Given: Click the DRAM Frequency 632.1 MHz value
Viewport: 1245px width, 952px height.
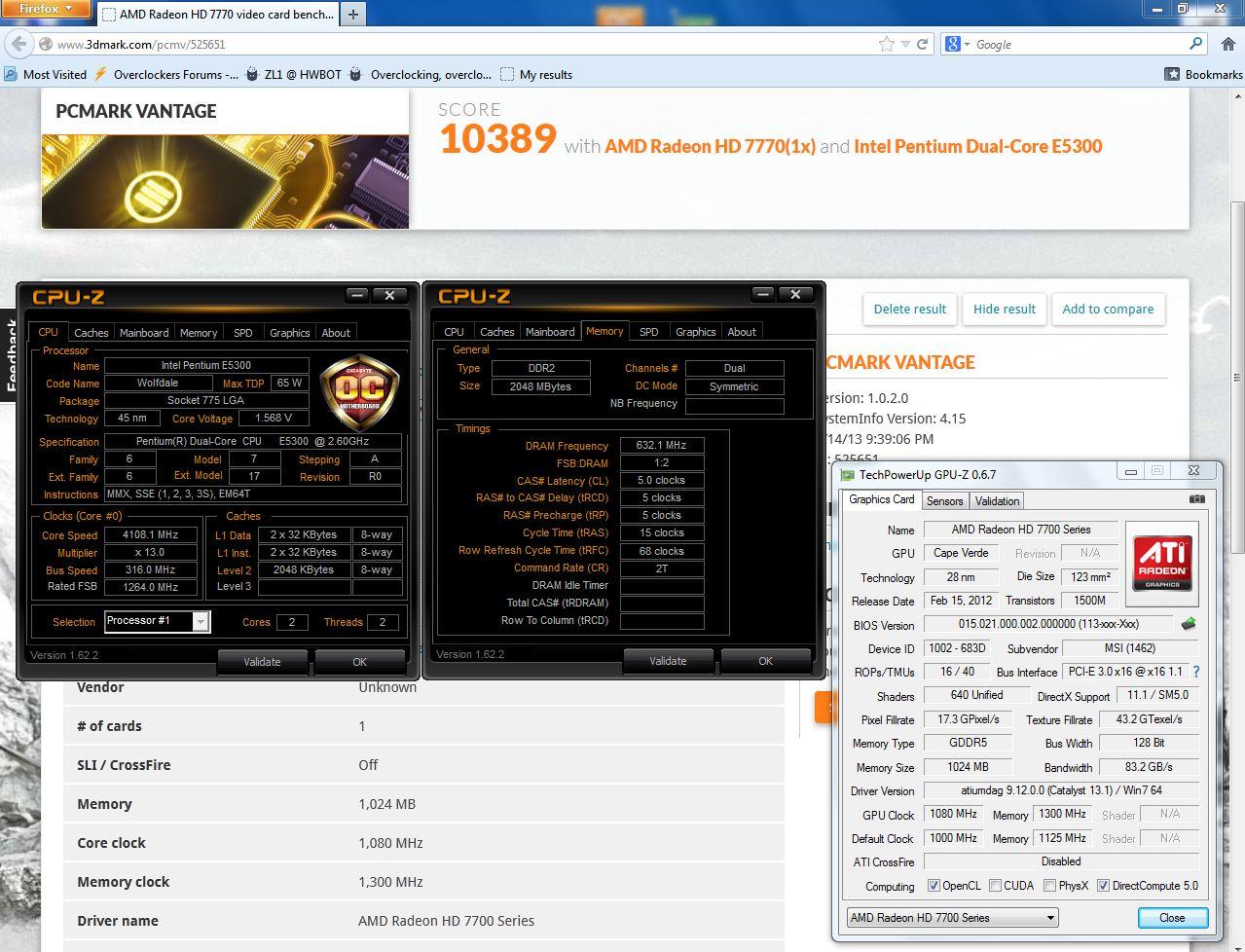Looking at the screenshot, I should click(662, 445).
